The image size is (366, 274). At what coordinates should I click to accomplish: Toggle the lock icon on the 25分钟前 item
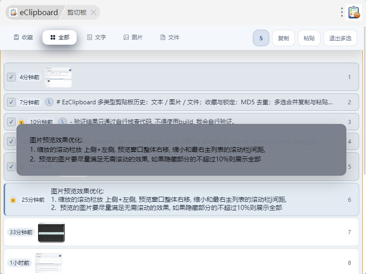point(13,200)
